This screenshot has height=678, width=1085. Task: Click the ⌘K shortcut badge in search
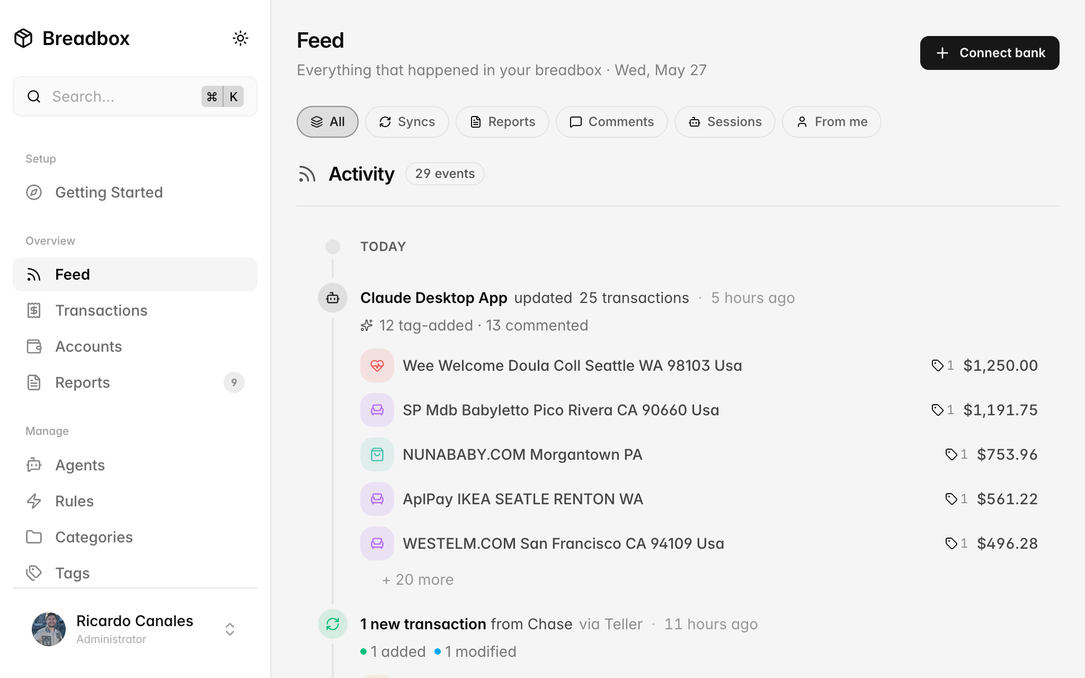(x=223, y=96)
